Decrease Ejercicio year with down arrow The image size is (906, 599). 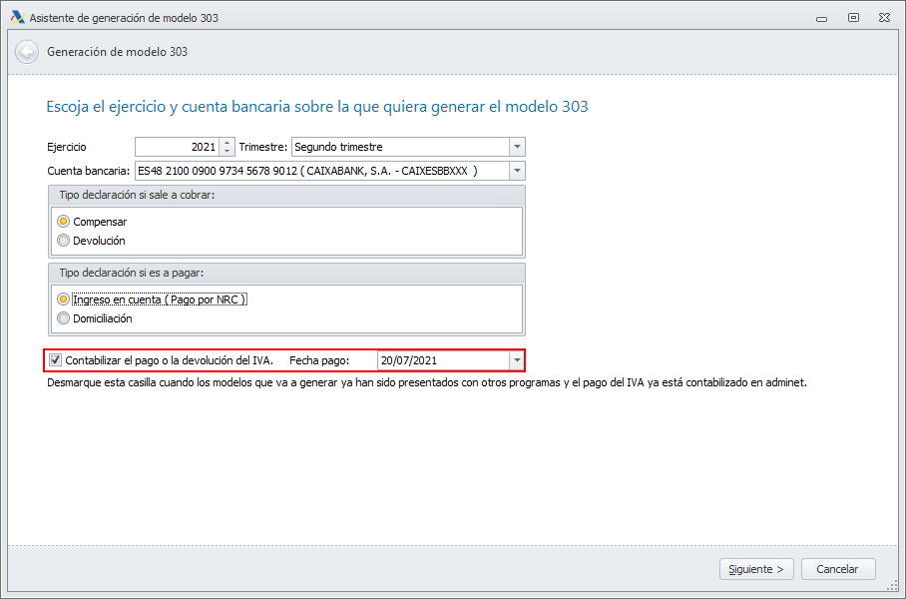(227, 151)
